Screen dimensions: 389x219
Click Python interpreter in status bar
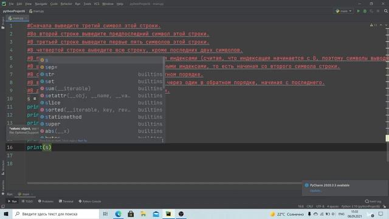click(360, 206)
